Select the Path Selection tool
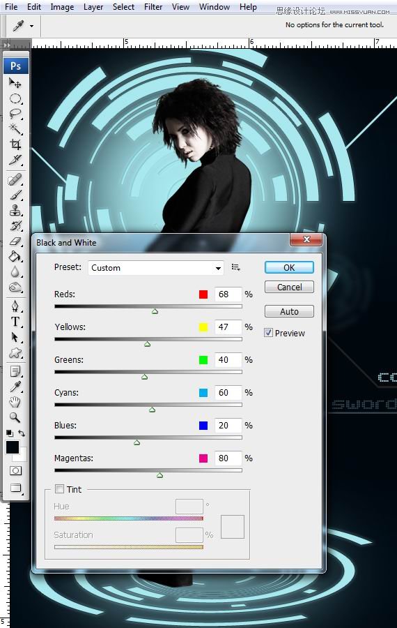This screenshot has height=628, width=397. point(15,338)
